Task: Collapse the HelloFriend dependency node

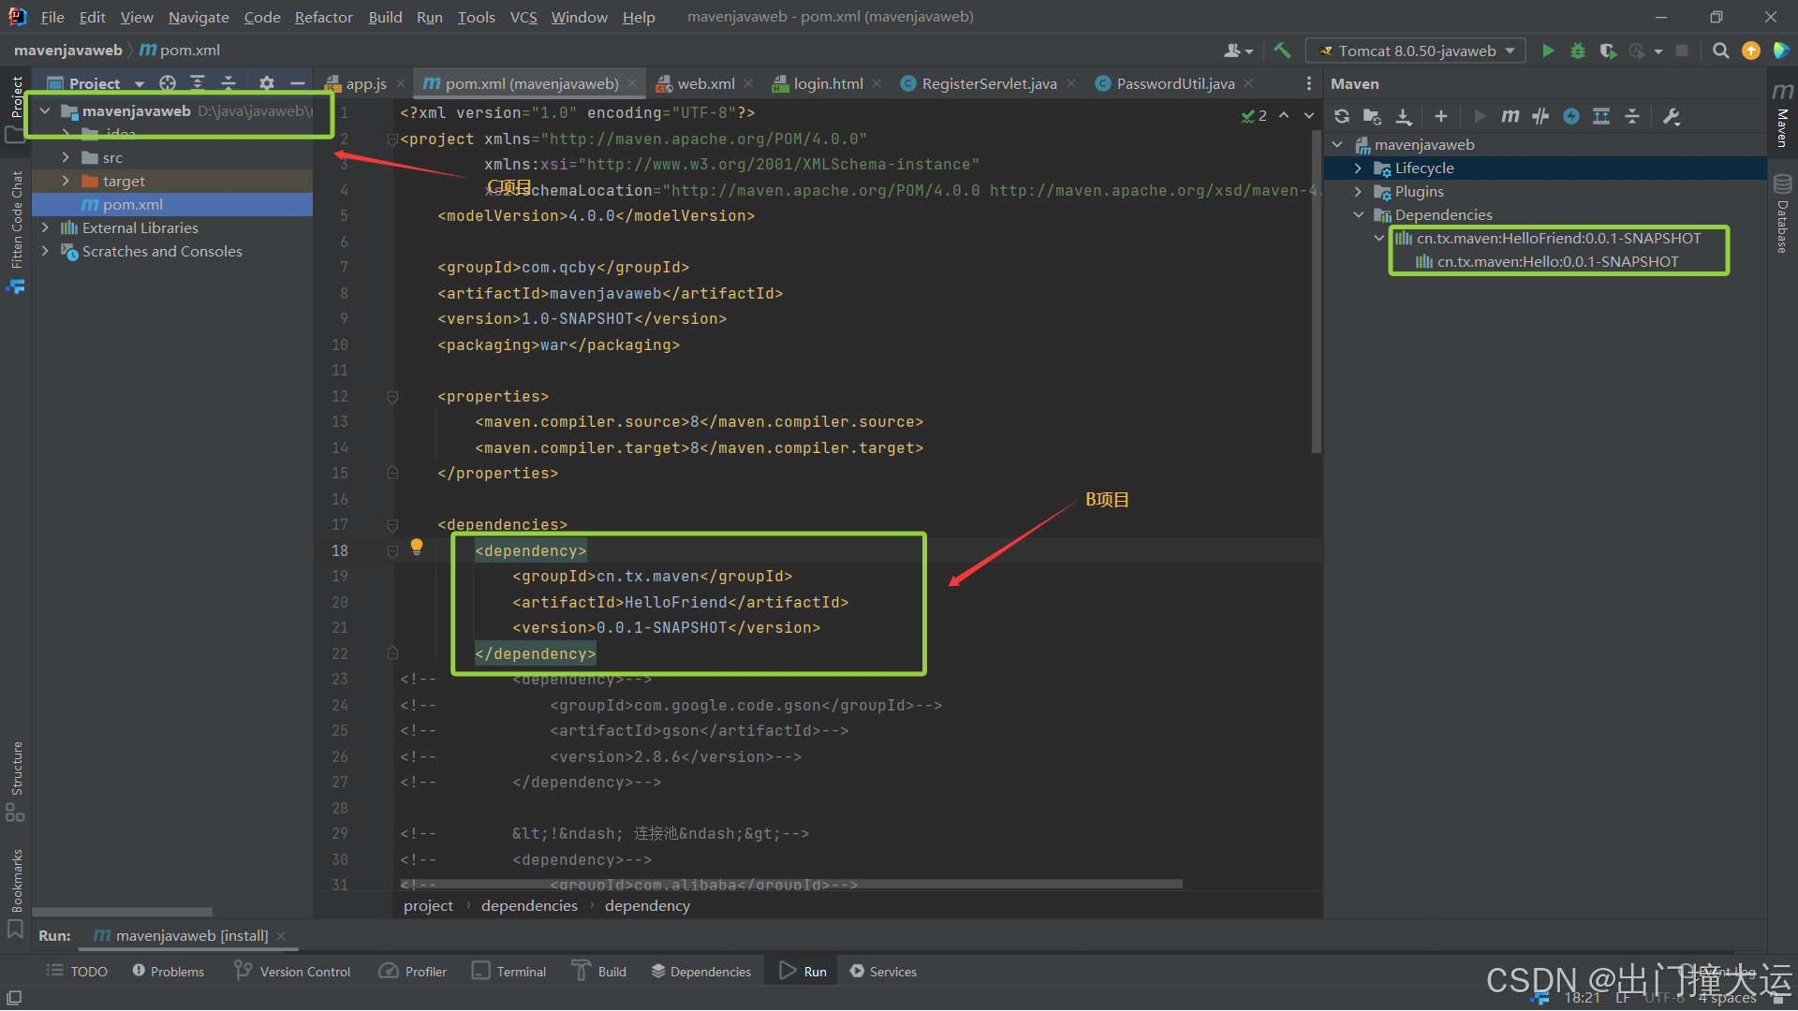Action: coord(1378,238)
